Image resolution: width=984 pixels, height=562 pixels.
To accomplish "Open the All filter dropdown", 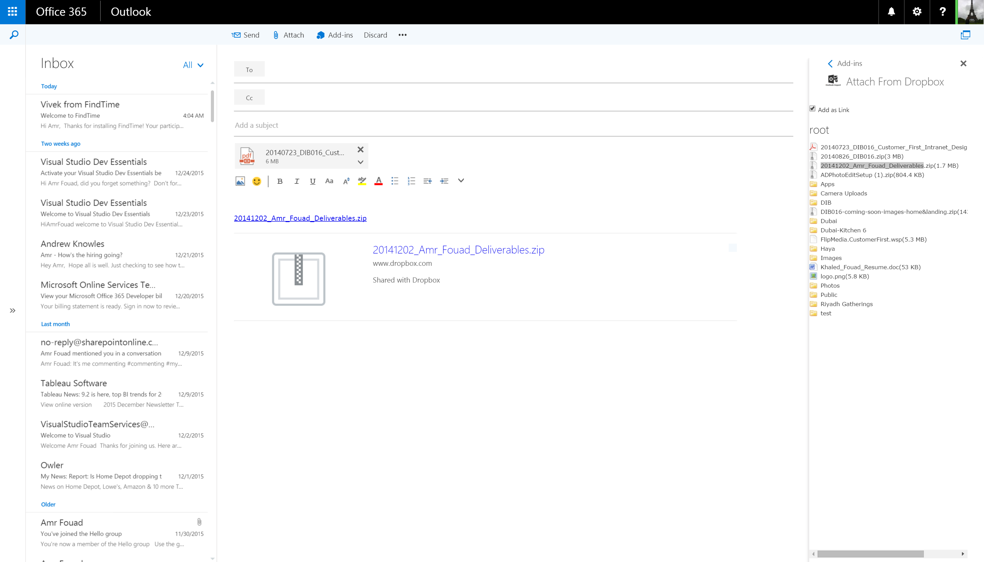I will pyautogui.click(x=193, y=65).
